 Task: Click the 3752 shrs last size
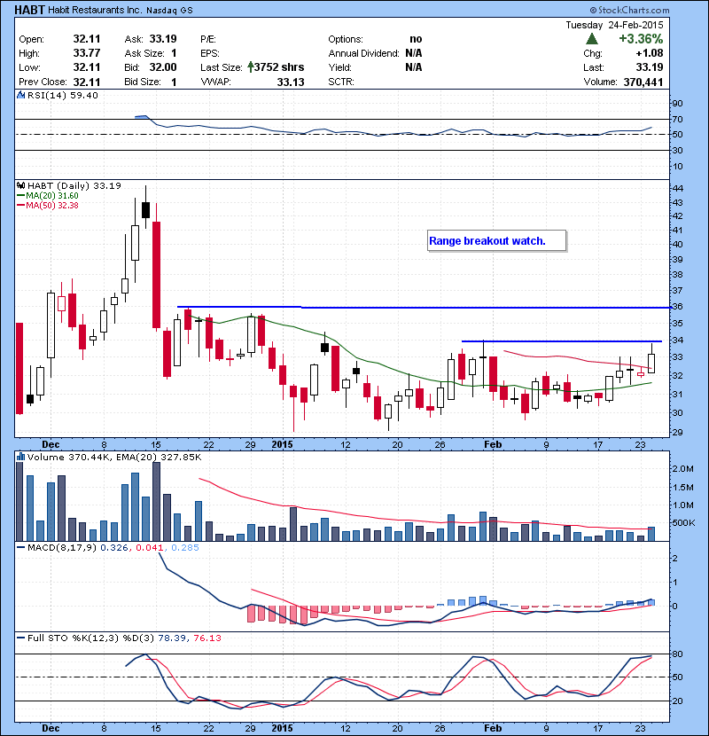coord(279,67)
